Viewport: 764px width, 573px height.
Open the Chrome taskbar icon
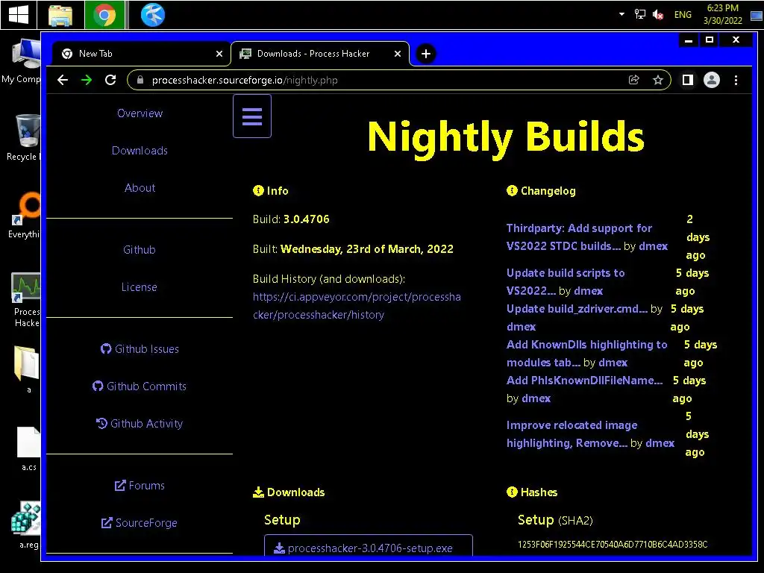pos(104,15)
